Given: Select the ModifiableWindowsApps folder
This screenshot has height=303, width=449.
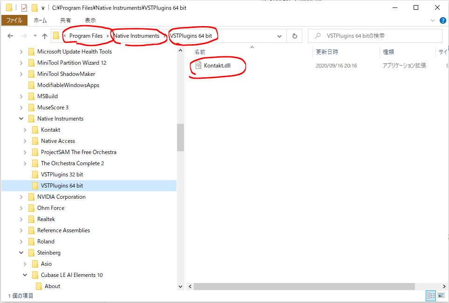Looking at the screenshot, I should [x=68, y=85].
